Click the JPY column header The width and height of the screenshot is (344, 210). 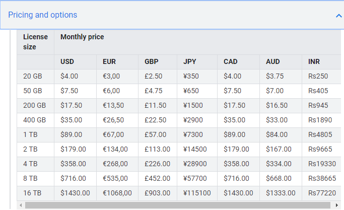[x=197, y=62]
